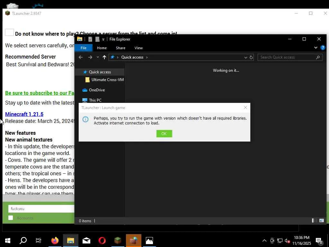Open the address bar history dropdown

(x=245, y=57)
